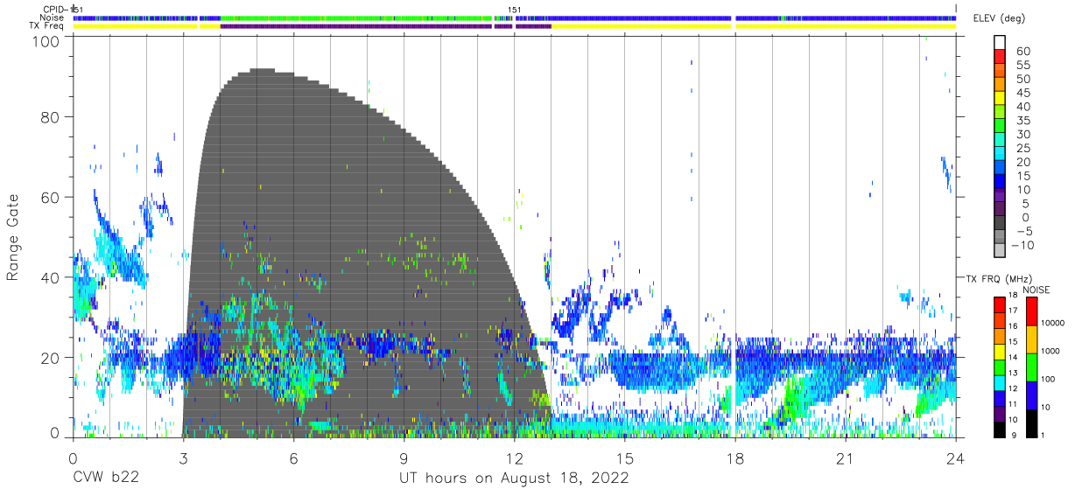The height and width of the screenshot is (496, 1075).
Task: Click the y-axis tick label '60' on range axis
Action: pyautogui.click(x=51, y=197)
